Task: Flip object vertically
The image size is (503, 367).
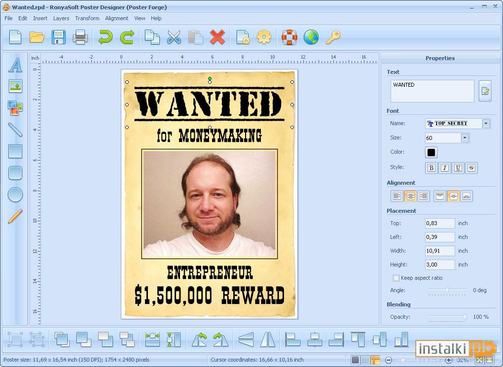Action: click(247, 339)
